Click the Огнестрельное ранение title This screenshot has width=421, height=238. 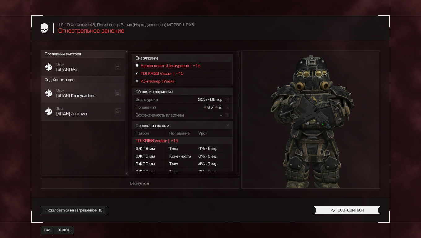coord(91,31)
